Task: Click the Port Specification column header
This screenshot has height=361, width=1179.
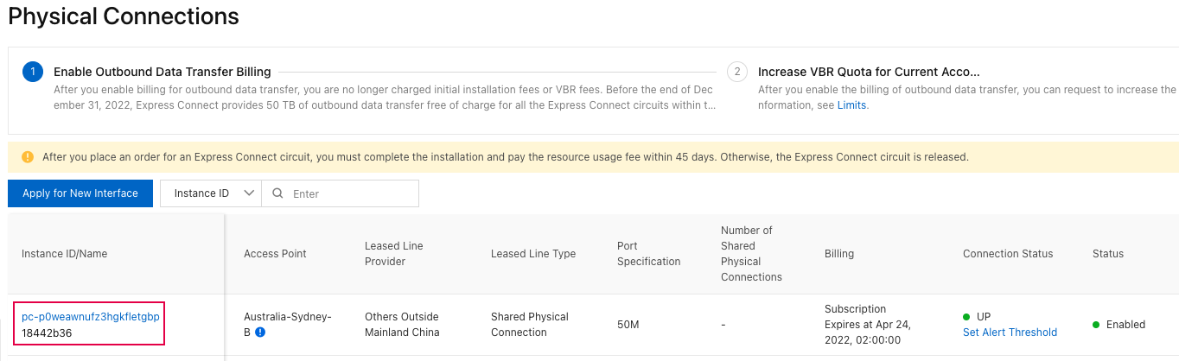Action: click(x=648, y=254)
